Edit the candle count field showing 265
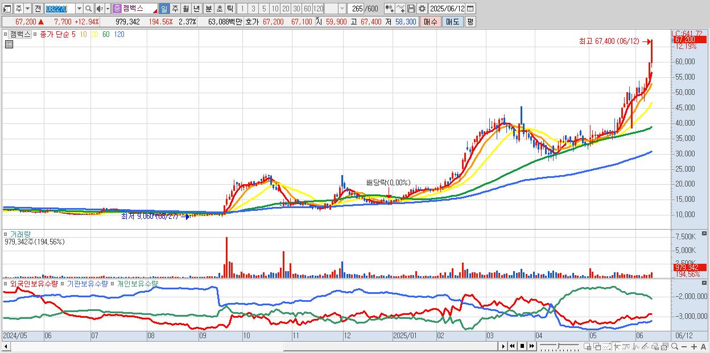This screenshot has width=710, height=353. [356, 9]
